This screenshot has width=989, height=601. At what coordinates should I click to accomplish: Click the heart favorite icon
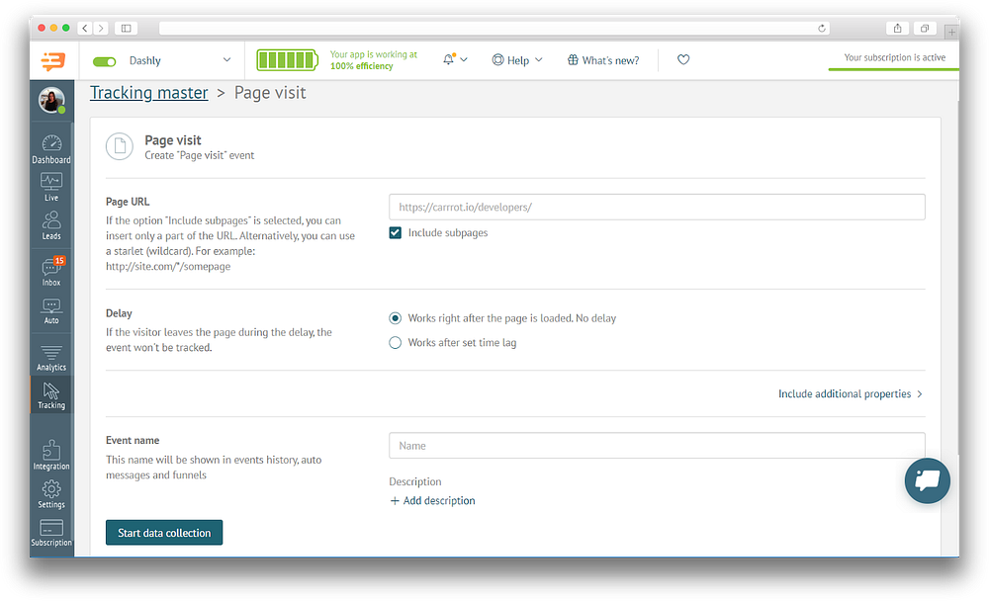click(683, 60)
